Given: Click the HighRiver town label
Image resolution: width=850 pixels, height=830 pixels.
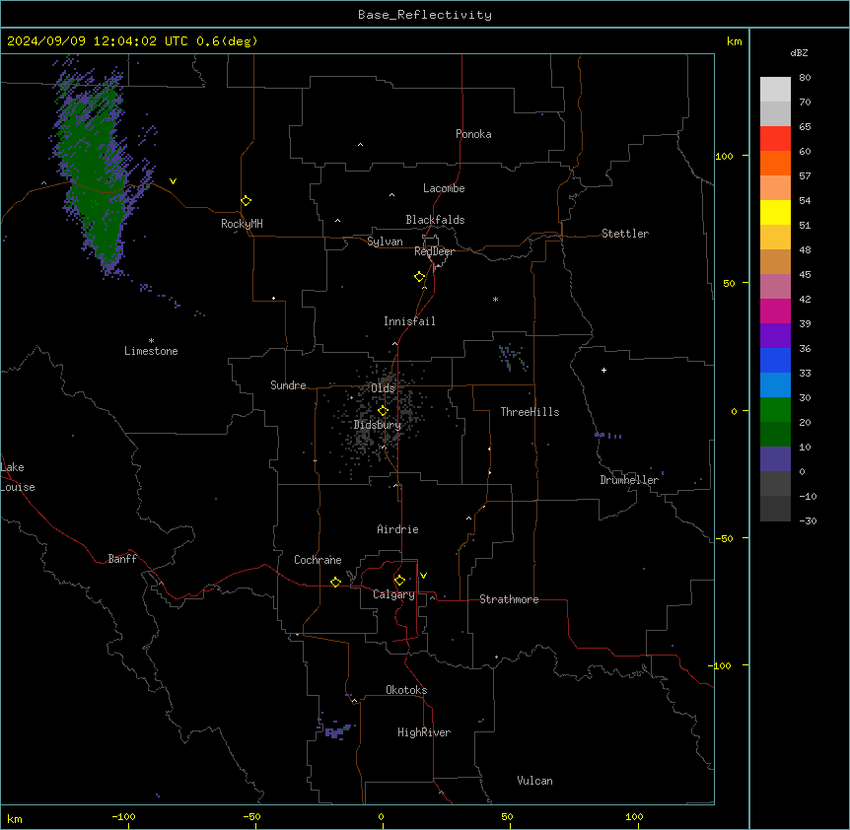Looking at the screenshot, I should 424,732.
